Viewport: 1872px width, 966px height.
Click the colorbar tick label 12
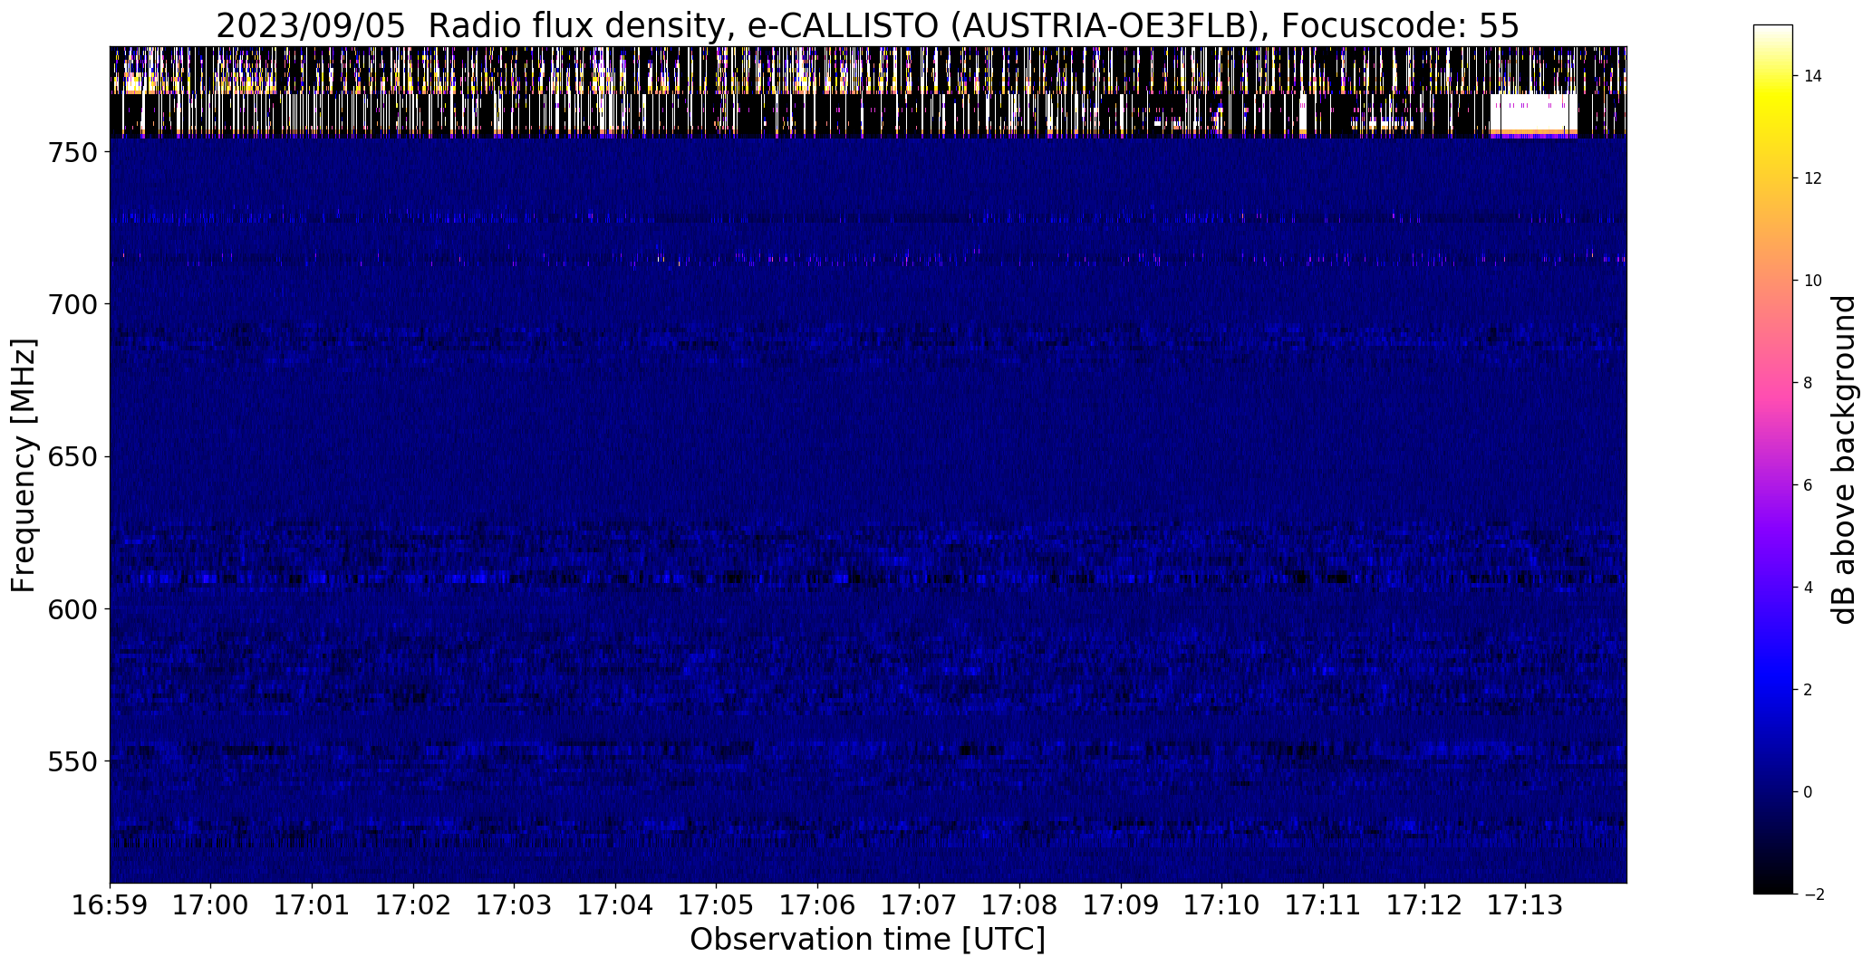pos(1813,178)
